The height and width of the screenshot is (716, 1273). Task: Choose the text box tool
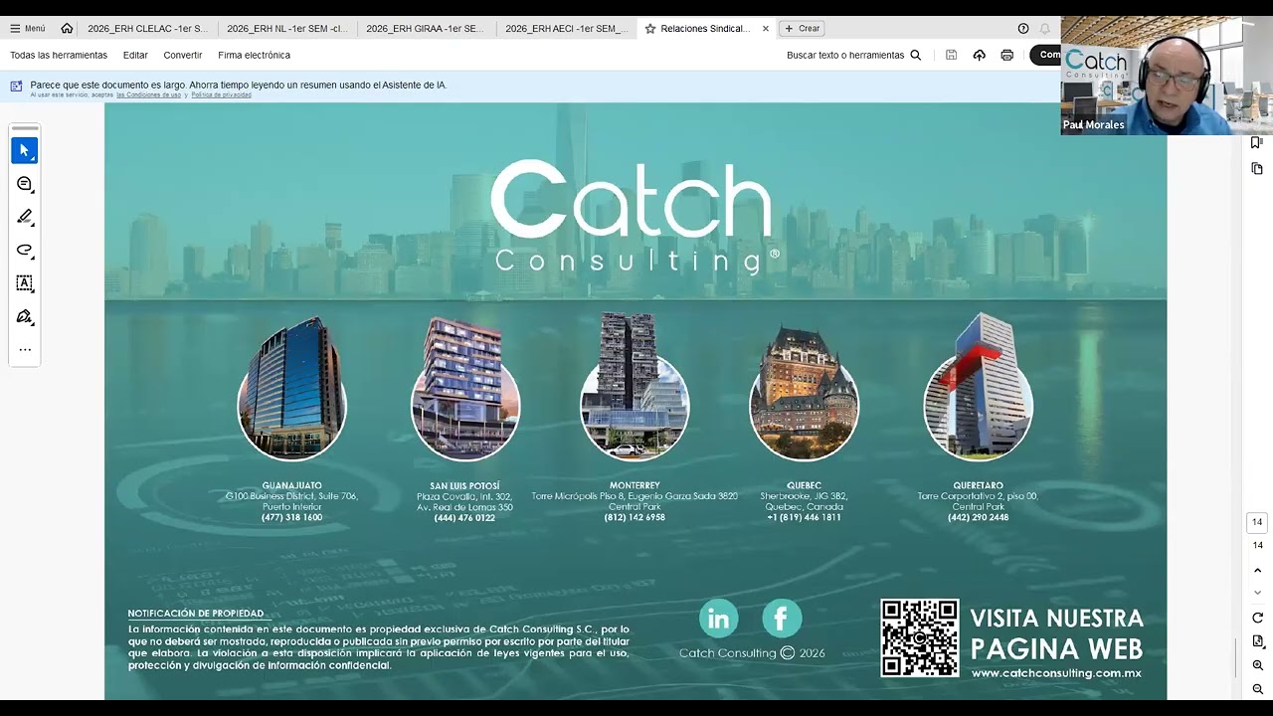tap(25, 283)
